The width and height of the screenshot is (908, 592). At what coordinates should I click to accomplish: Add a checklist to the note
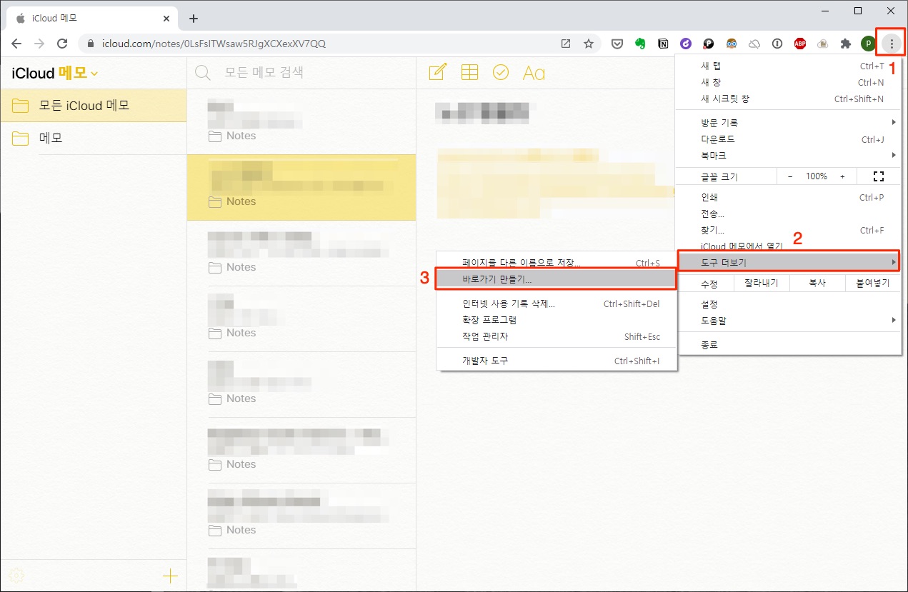tap(501, 72)
